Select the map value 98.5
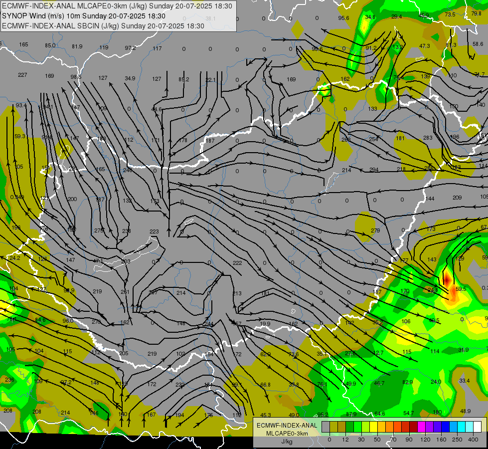 [x=76, y=77]
